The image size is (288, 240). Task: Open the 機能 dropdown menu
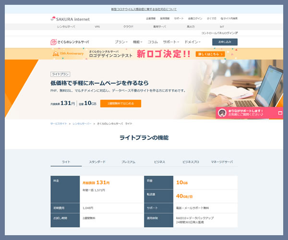coord(138,42)
